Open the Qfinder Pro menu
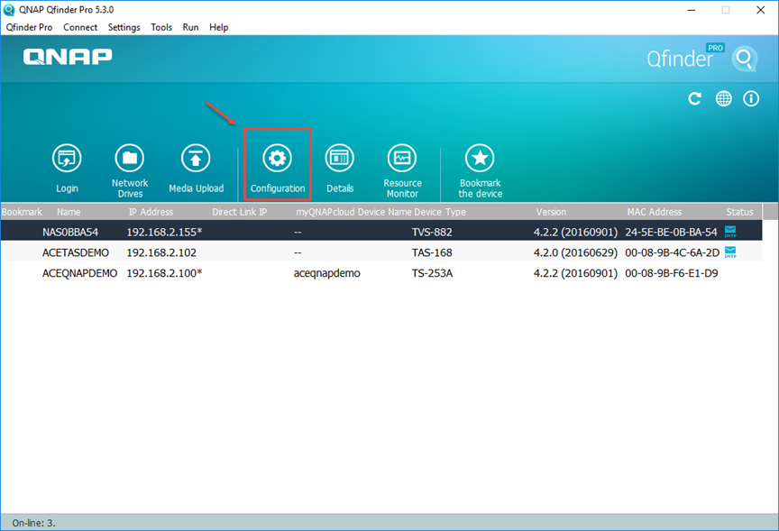Image resolution: width=779 pixels, height=531 pixels. (29, 27)
